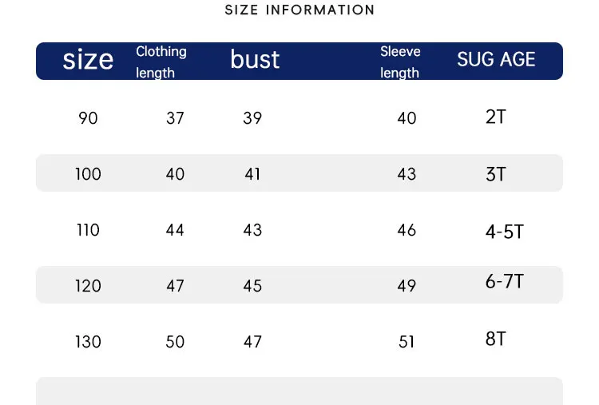The height and width of the screenshot is (405, 599).
Task: Click sleeve length value 49
Action: pyautogui.click(x=407, y=286)
